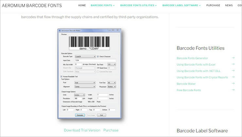Click the Aeromium Barcode Fonts site title
Viewport: 242px width, 137px height.
[32, 6]
